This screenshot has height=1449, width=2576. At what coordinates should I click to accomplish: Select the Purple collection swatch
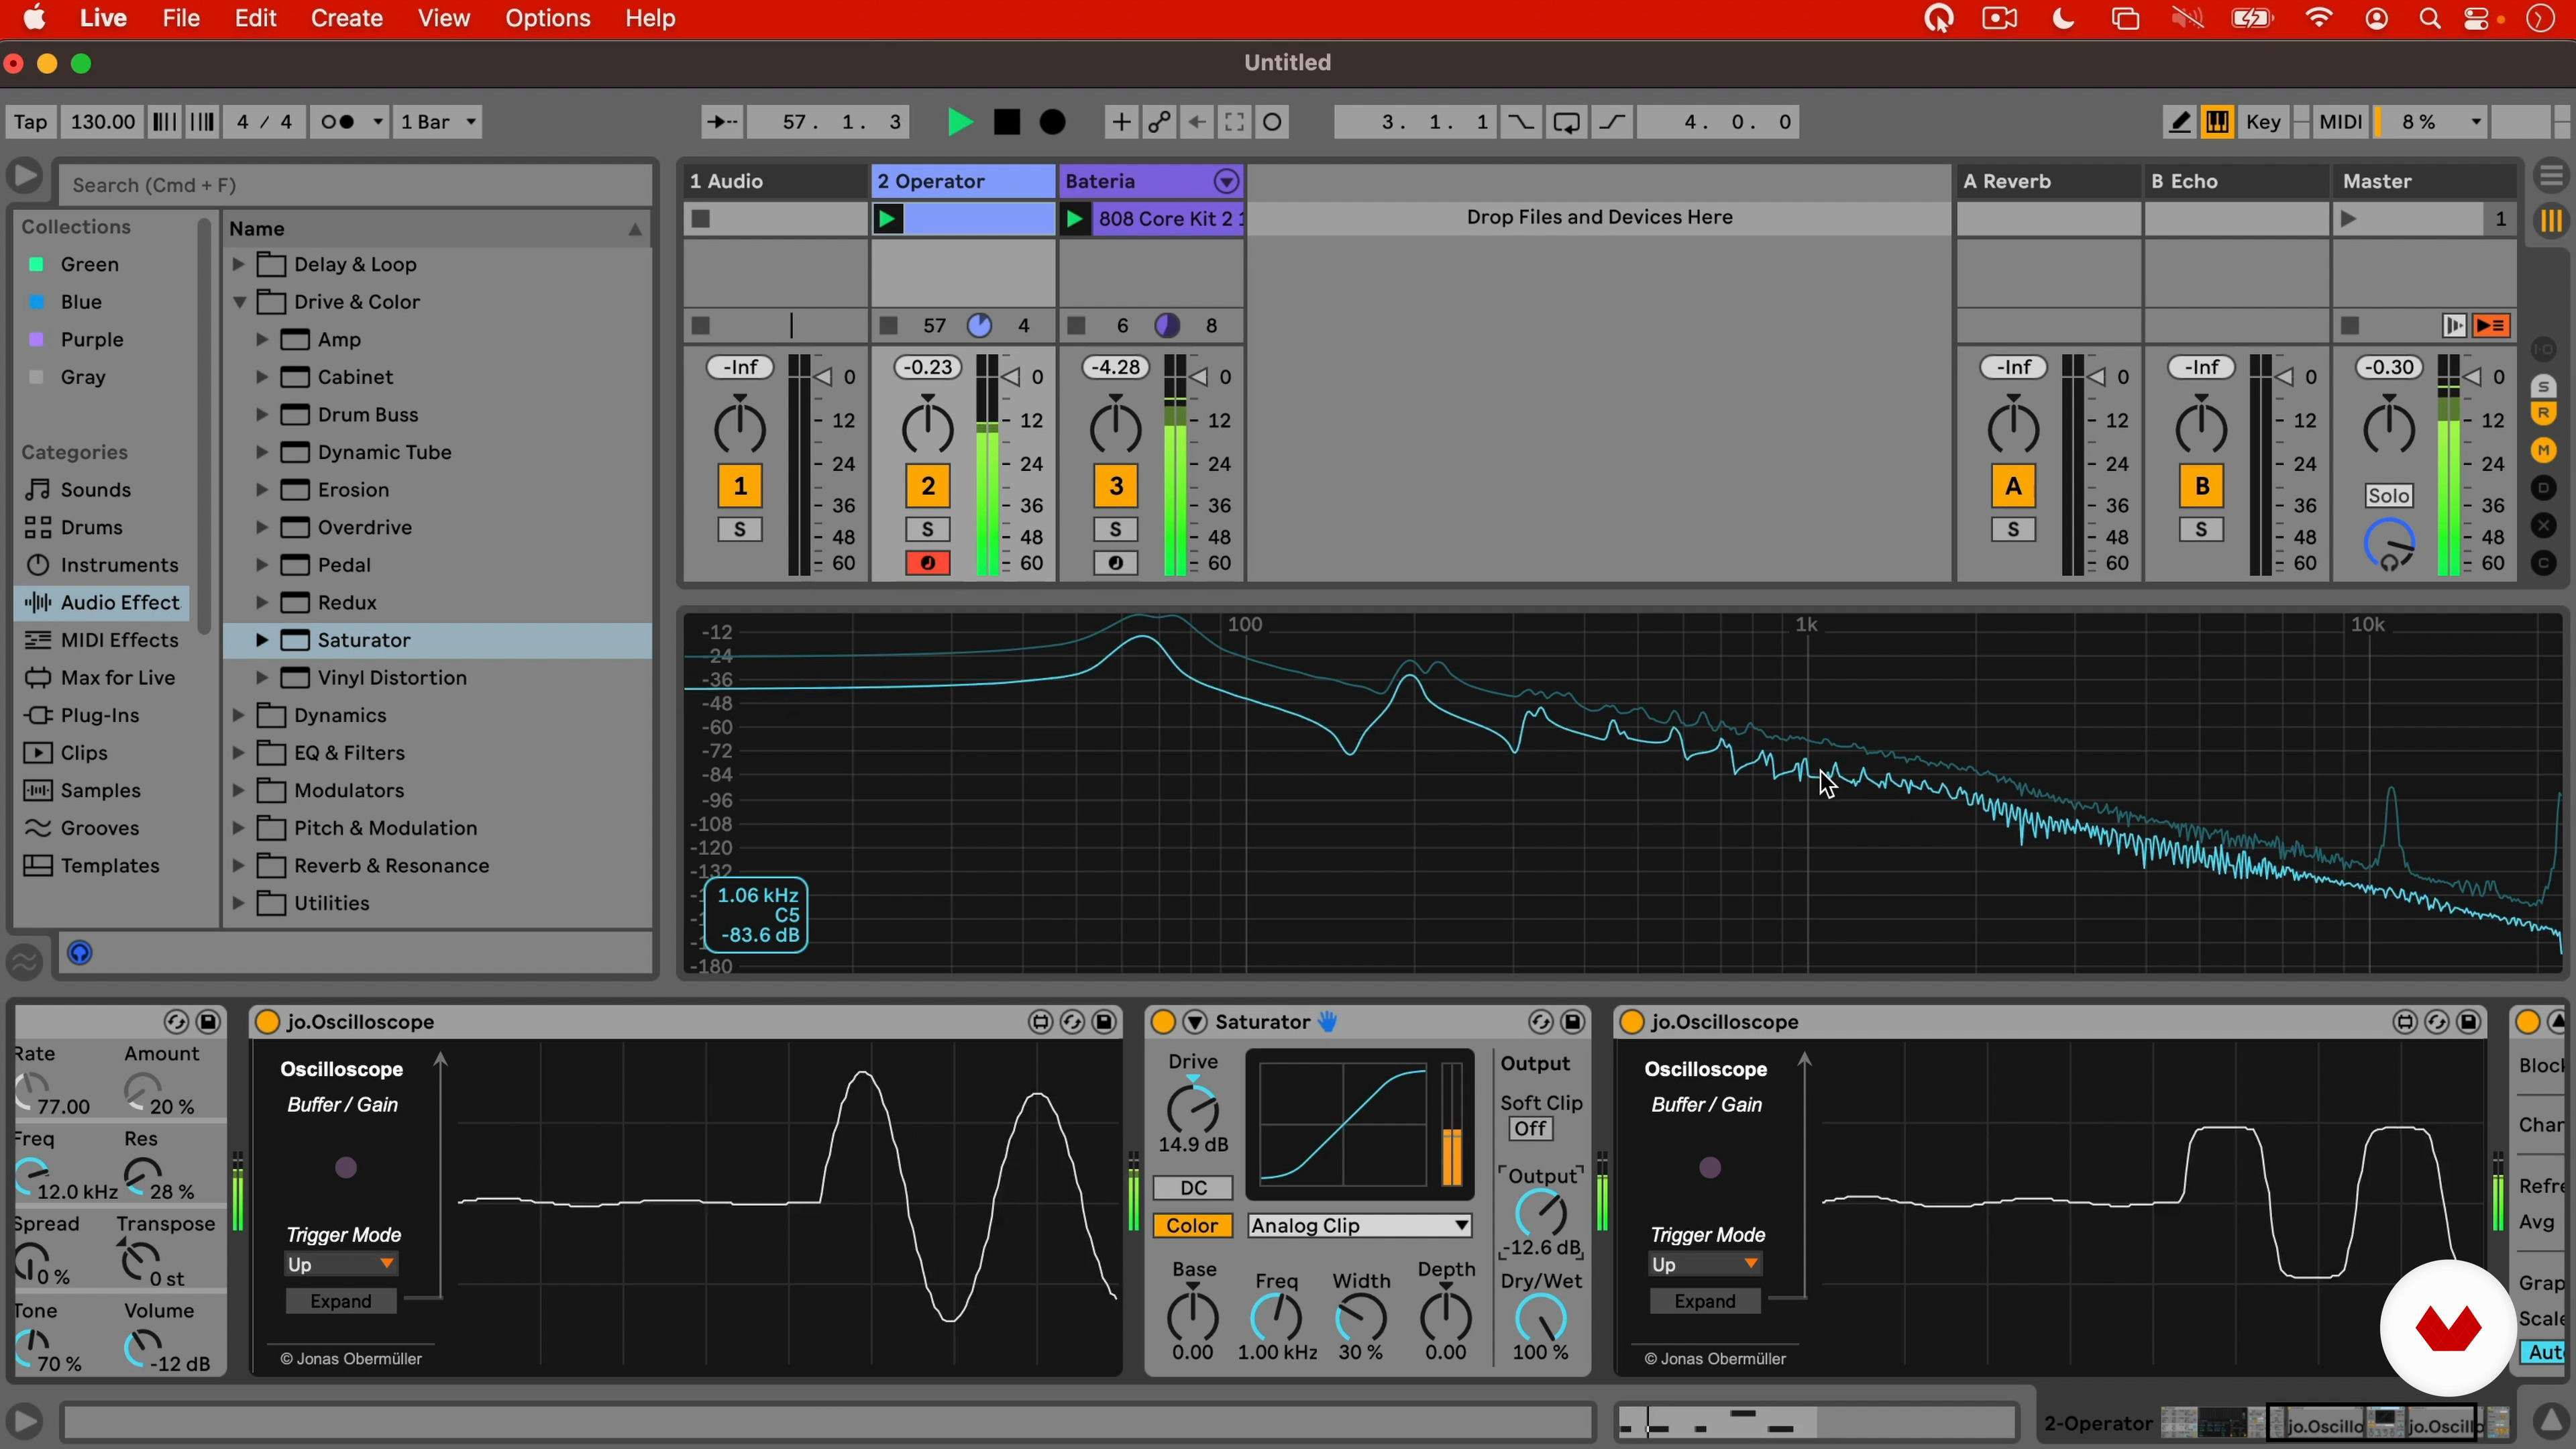coord(37,340)
